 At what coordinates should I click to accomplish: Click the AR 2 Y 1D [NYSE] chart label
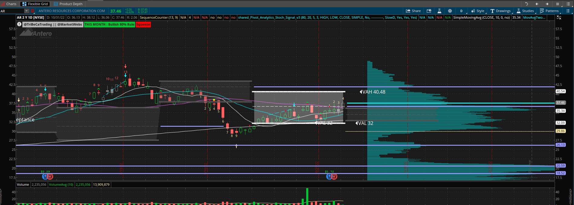click(31, 17)
